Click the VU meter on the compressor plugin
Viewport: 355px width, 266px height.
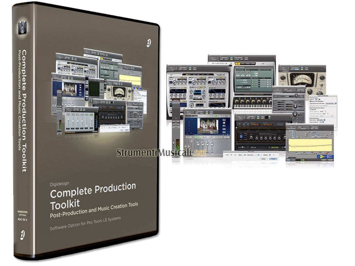[x=302, y=78]
